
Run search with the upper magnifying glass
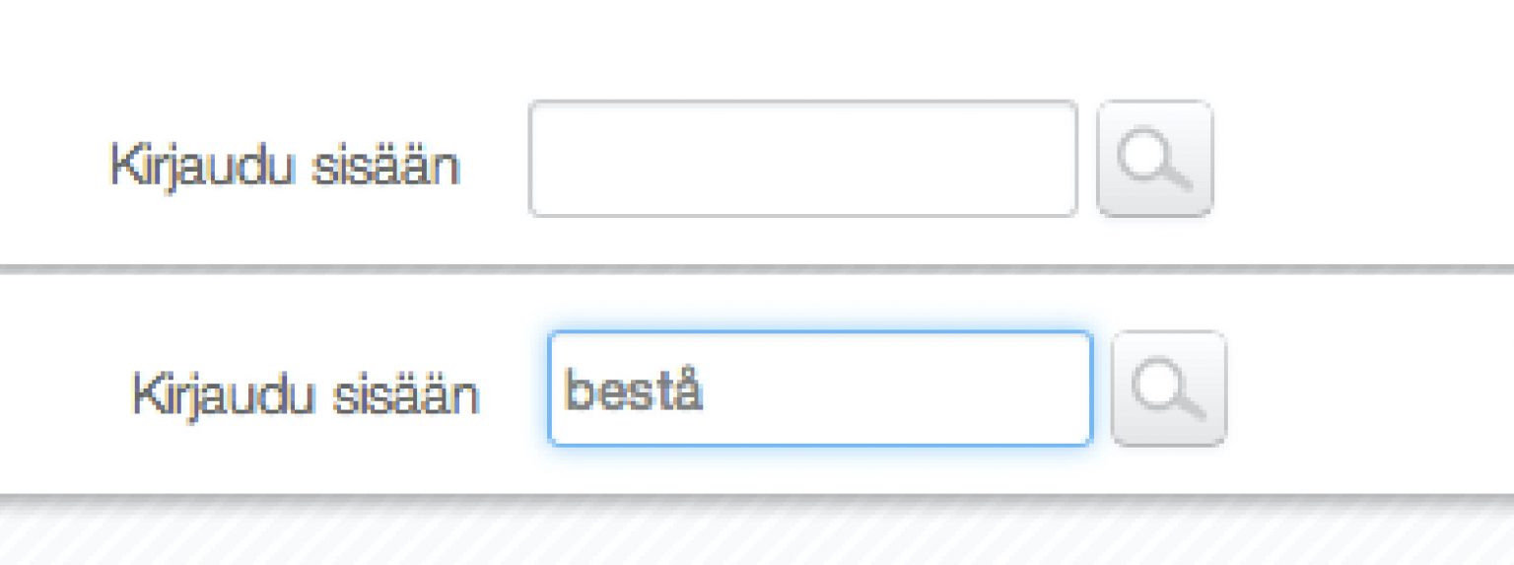coord(1154,159)
